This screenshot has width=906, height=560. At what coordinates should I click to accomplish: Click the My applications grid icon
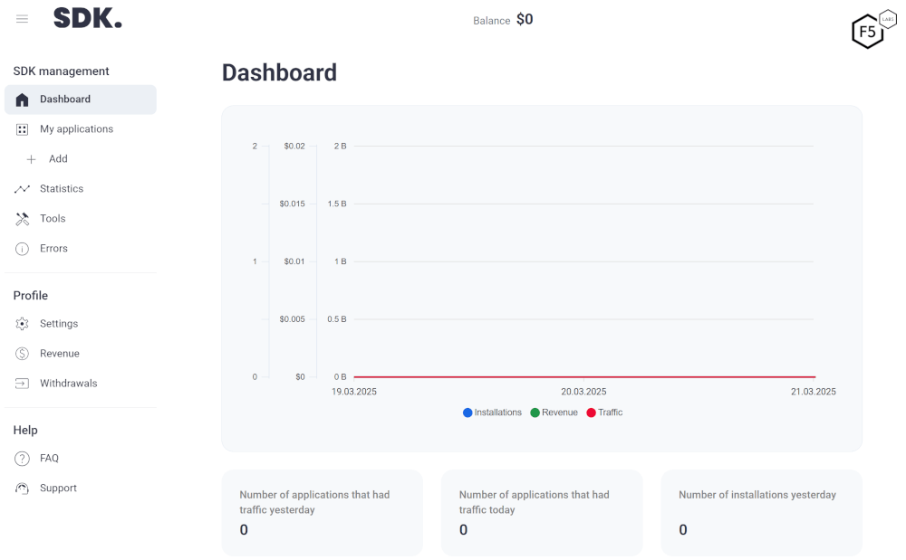pos(23,129)
